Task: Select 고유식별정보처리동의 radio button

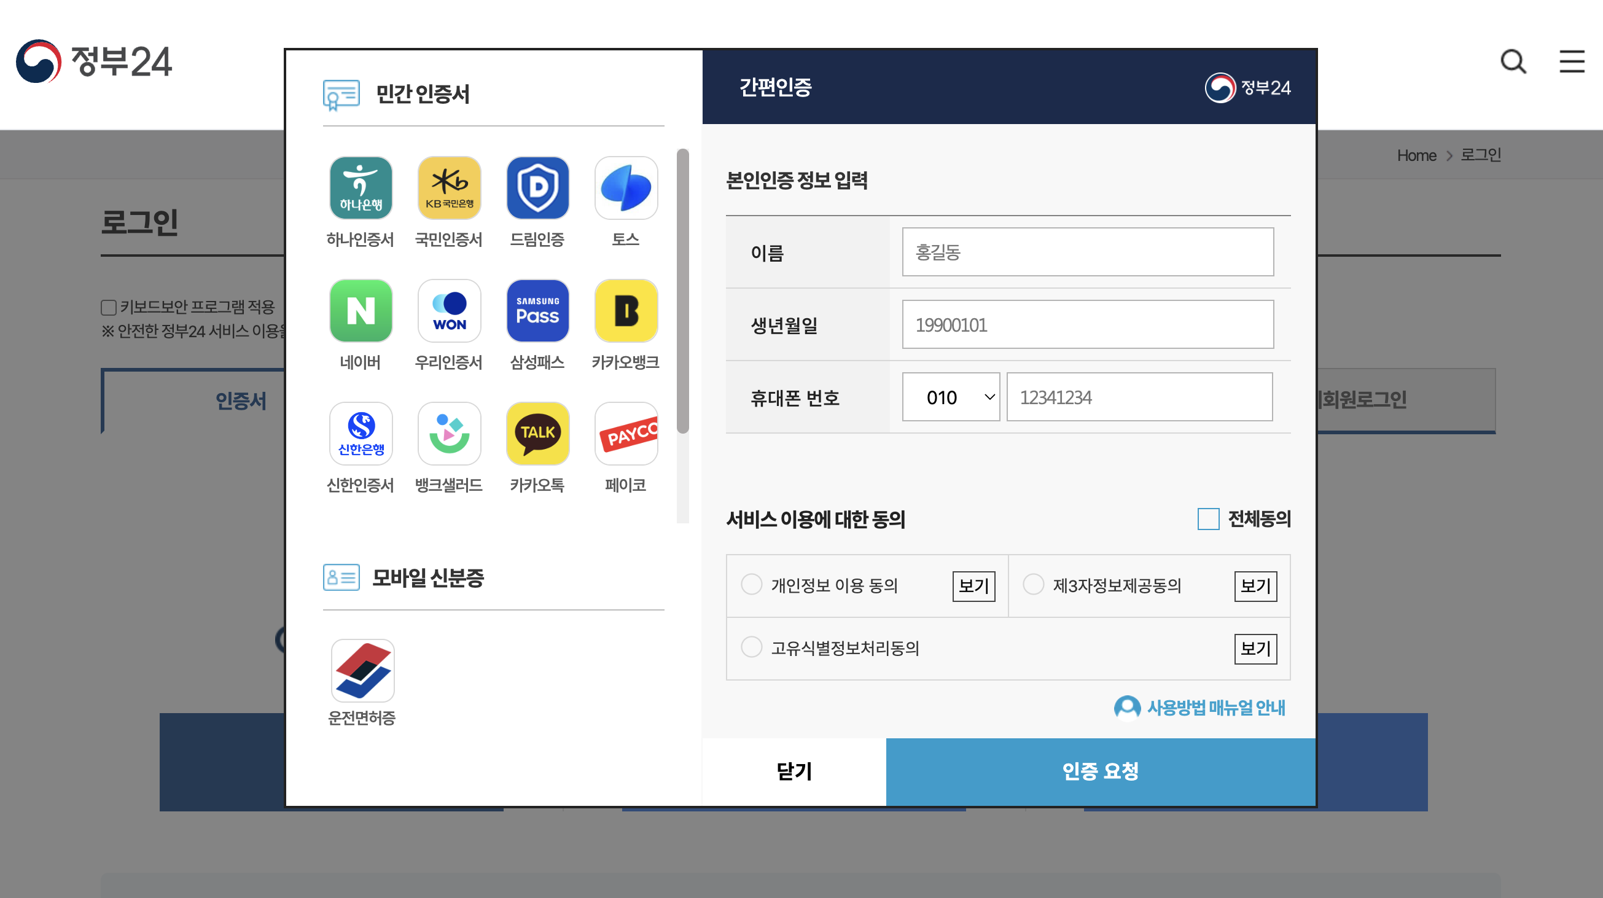Action: [x=751, y=647]
